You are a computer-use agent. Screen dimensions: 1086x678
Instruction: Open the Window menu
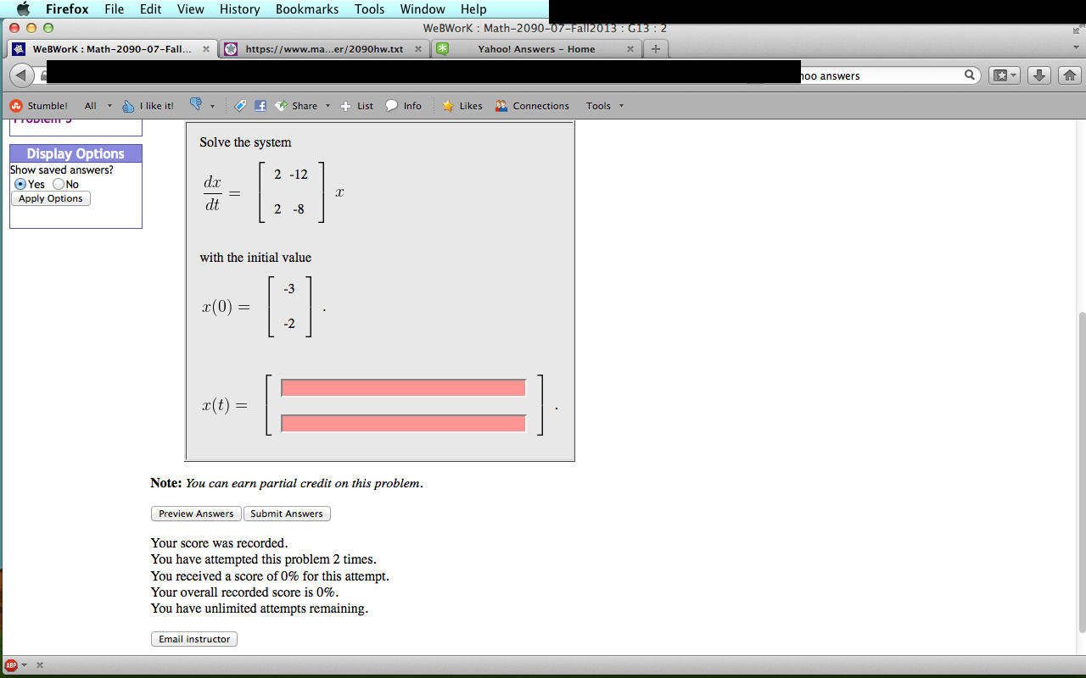(423, 9)
